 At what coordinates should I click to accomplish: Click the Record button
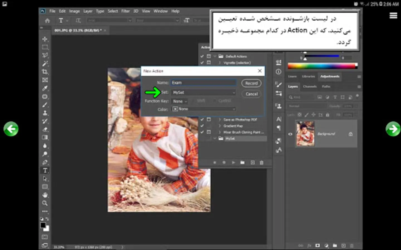(x=251, y=83)
